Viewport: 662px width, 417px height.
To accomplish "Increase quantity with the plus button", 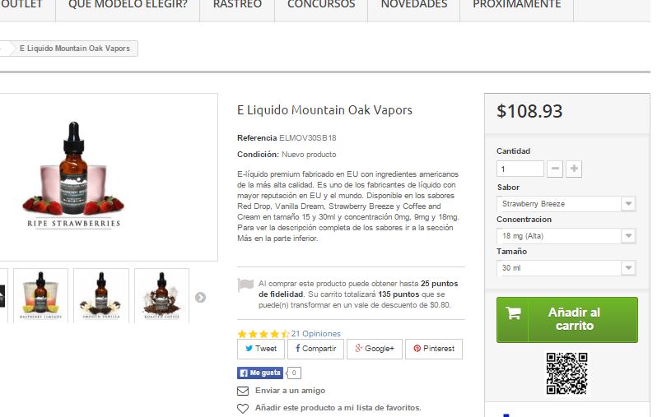I will click(574, 169).
